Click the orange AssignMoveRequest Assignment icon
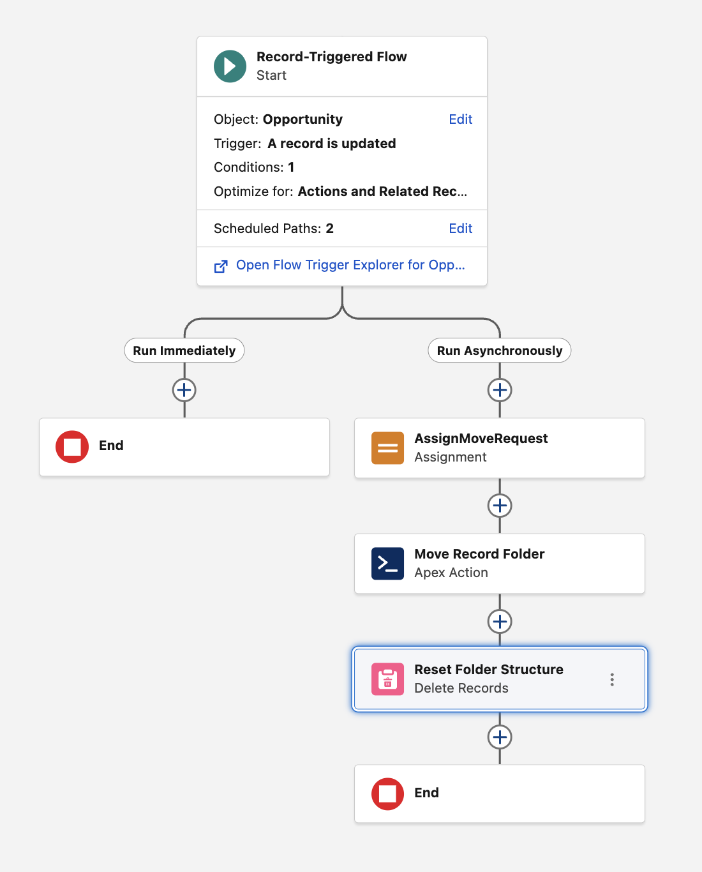 point(387,448)
